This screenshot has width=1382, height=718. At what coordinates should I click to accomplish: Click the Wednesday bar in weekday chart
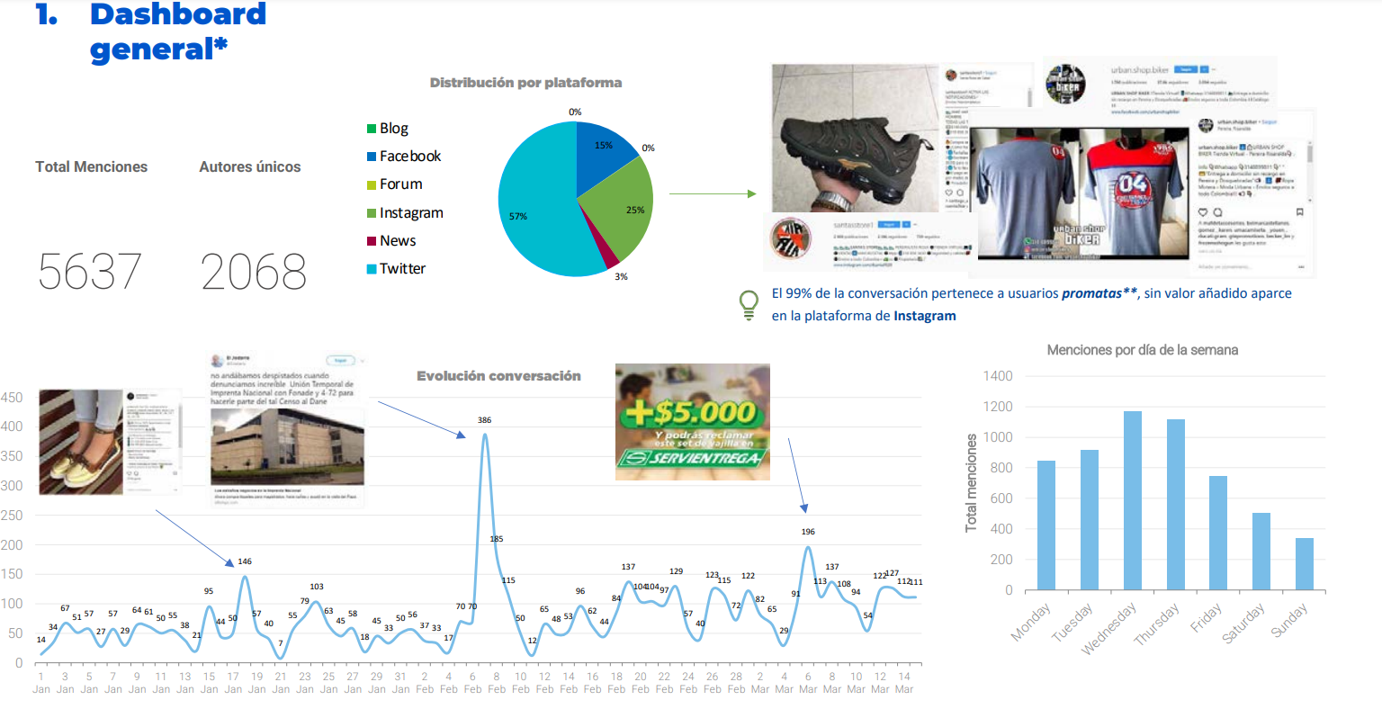point(1133,500)
